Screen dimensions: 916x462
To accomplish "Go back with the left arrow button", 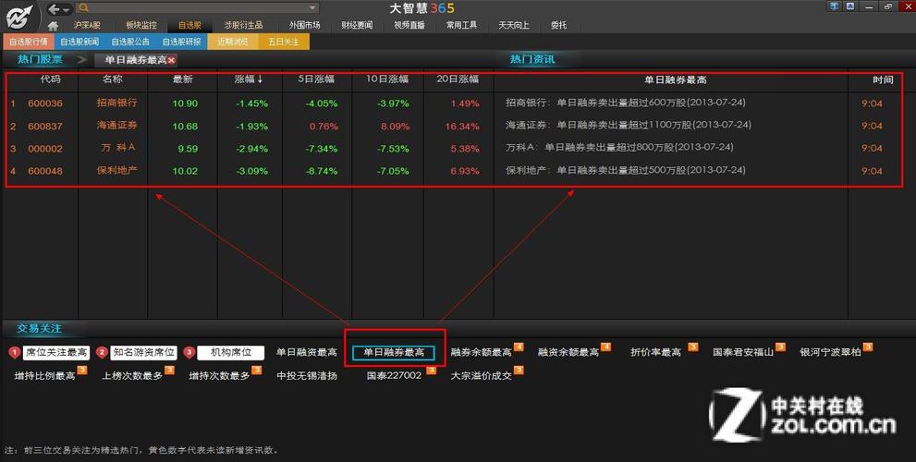I will 55,8.
